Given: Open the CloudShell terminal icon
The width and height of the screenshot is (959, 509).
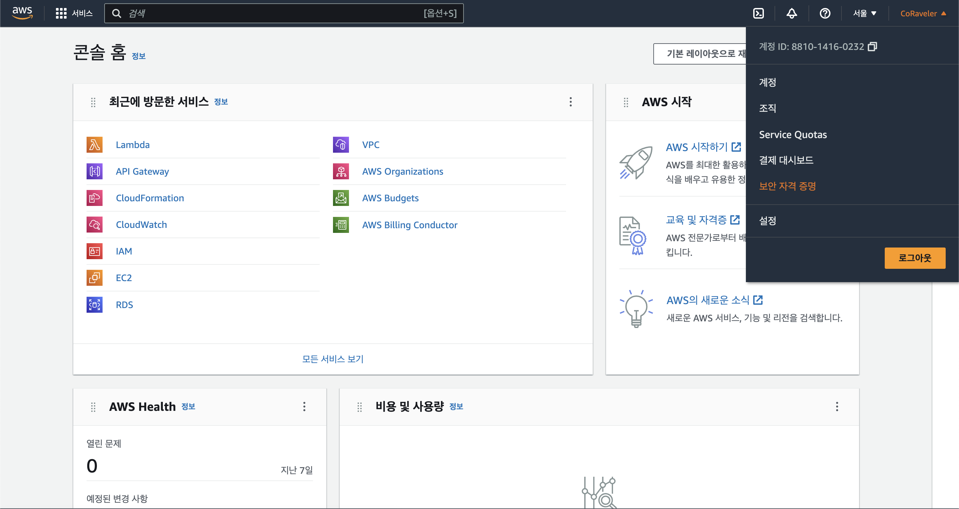Looking at the screenshot, I should [758, 13].
